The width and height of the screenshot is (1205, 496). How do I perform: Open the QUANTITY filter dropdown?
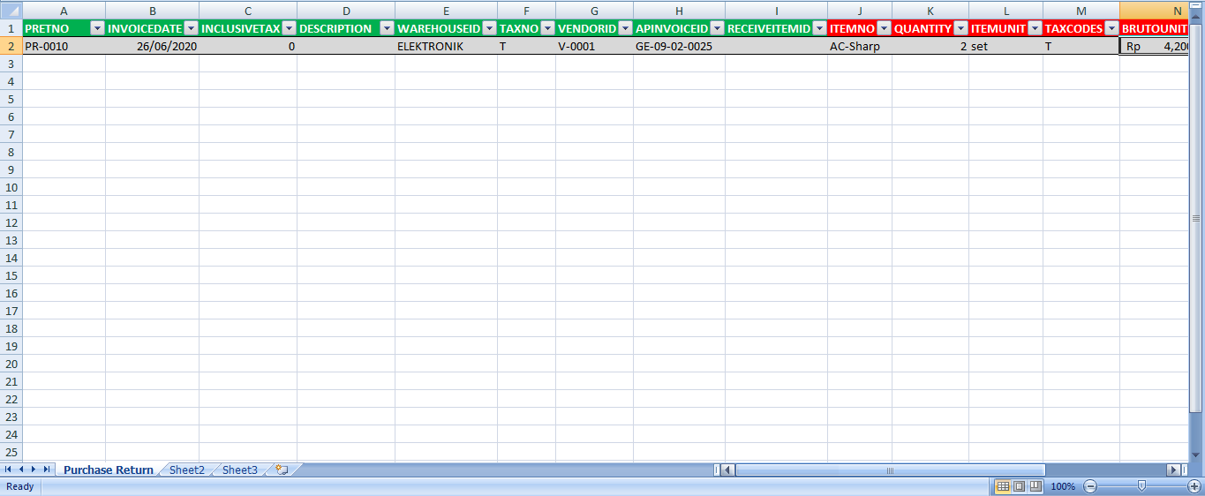point(960,28)
